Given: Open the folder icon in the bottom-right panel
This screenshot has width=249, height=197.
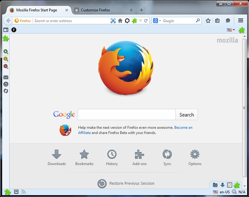Looking at the screenshot, I should 215,185.
